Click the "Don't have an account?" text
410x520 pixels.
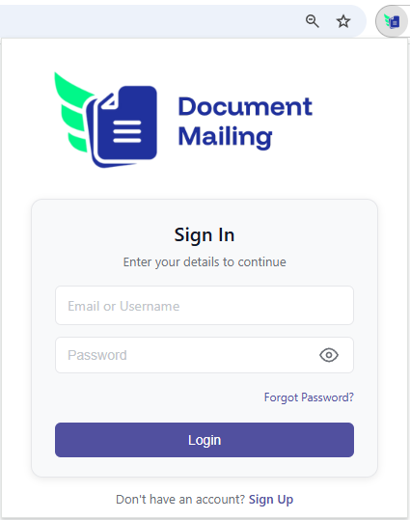click(x=180, y=499)
